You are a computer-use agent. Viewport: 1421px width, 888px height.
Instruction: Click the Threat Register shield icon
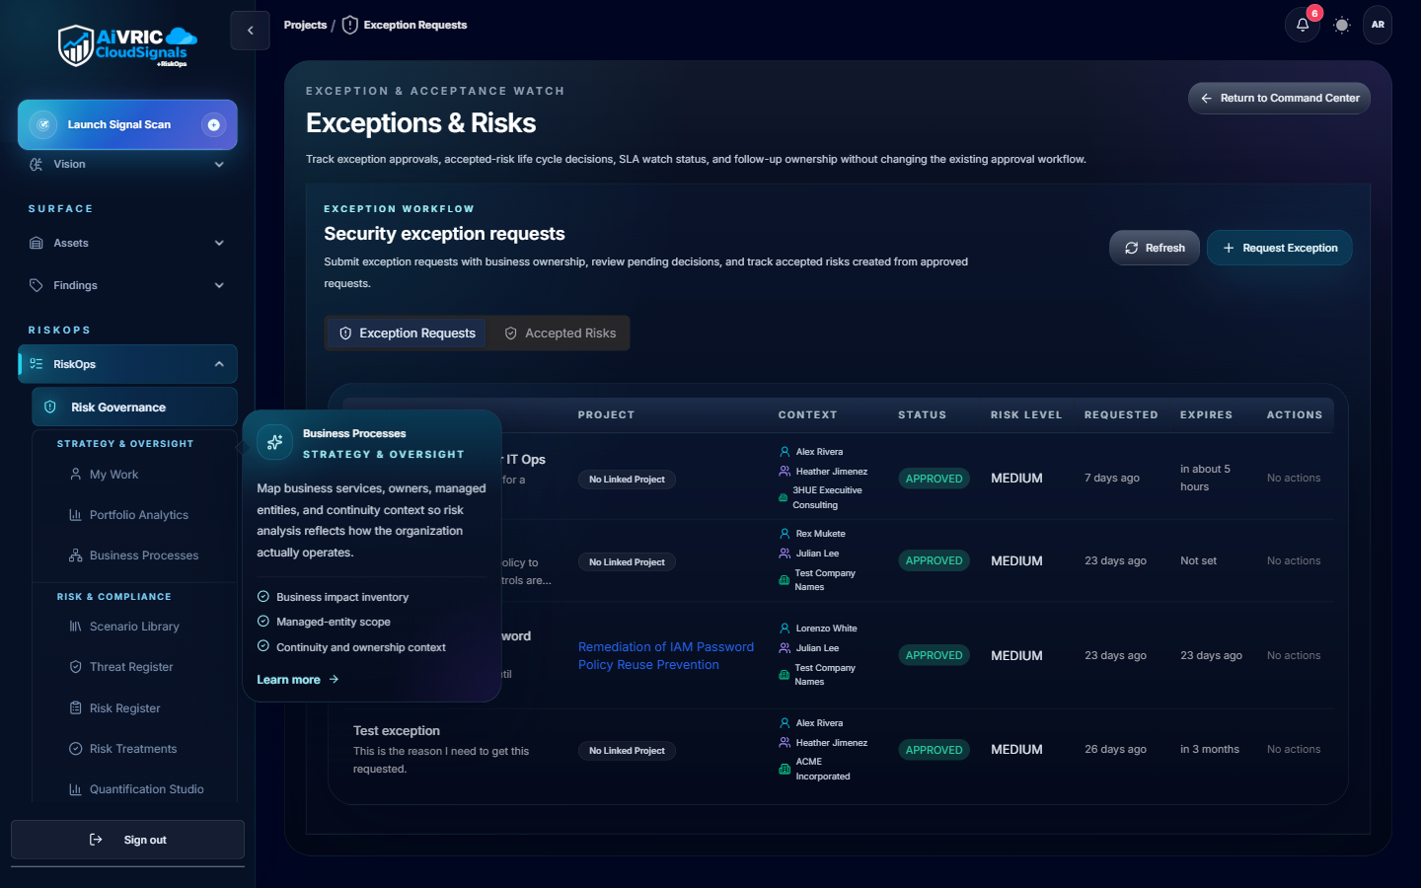(x=76, y=667)
